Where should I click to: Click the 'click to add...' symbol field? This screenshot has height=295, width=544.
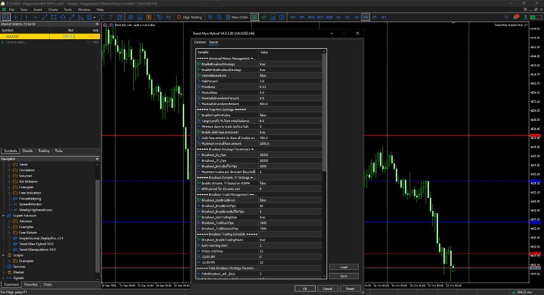(16, 42)
